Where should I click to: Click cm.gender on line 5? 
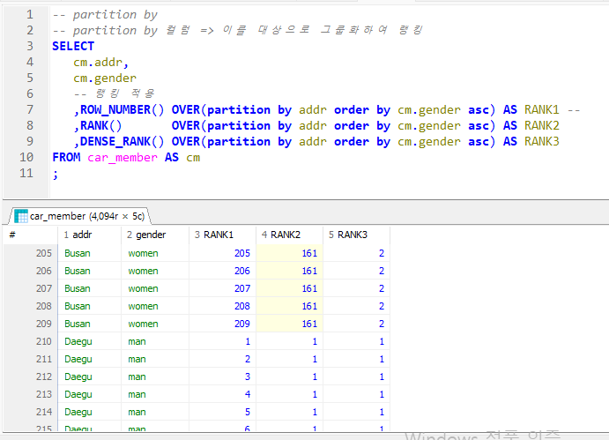coord(105,78)
